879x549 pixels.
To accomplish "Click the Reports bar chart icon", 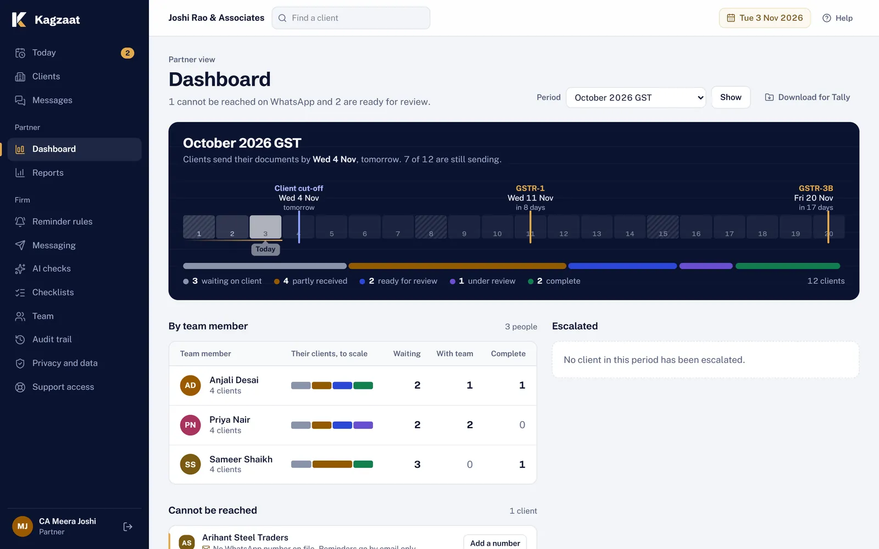I will point(20,173).
